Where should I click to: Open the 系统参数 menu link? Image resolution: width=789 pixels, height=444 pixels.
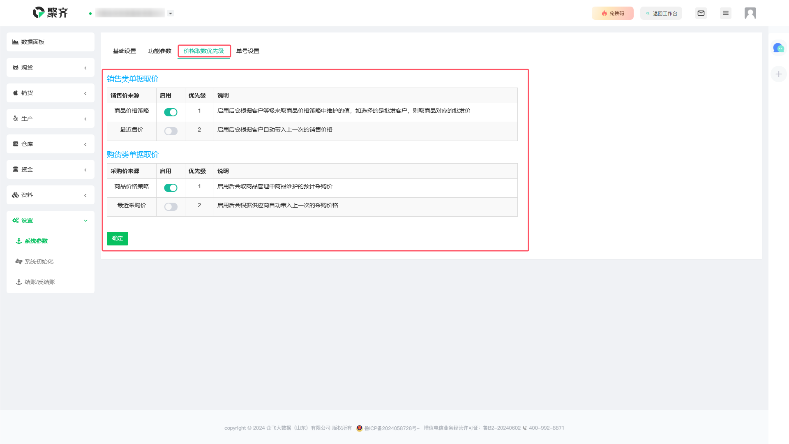point(36,241)
